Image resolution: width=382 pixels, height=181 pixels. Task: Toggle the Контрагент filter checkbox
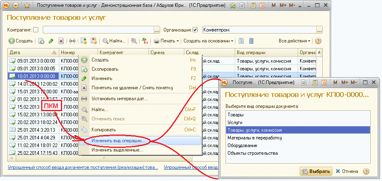[36, 30]
